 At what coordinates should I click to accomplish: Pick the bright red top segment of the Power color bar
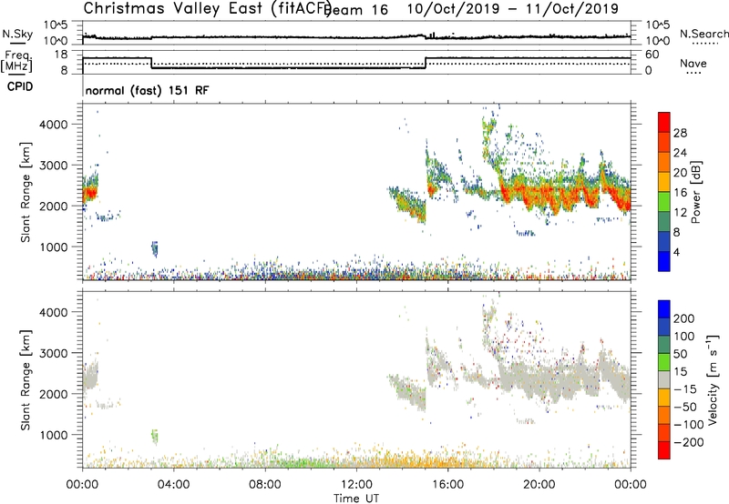pos(664,122)
